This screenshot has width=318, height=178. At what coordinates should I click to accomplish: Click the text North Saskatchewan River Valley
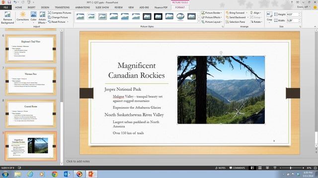coord(134,115)
